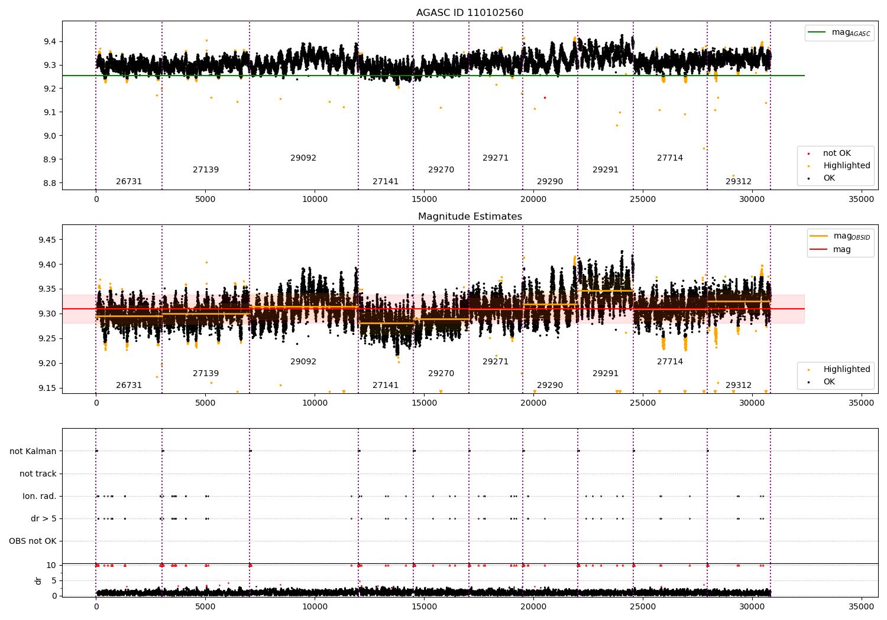This screenshot has width=887, height=620.
Task: Click y-axis tick 9.15 on middle plot
Action: click(x=47, y=388)
